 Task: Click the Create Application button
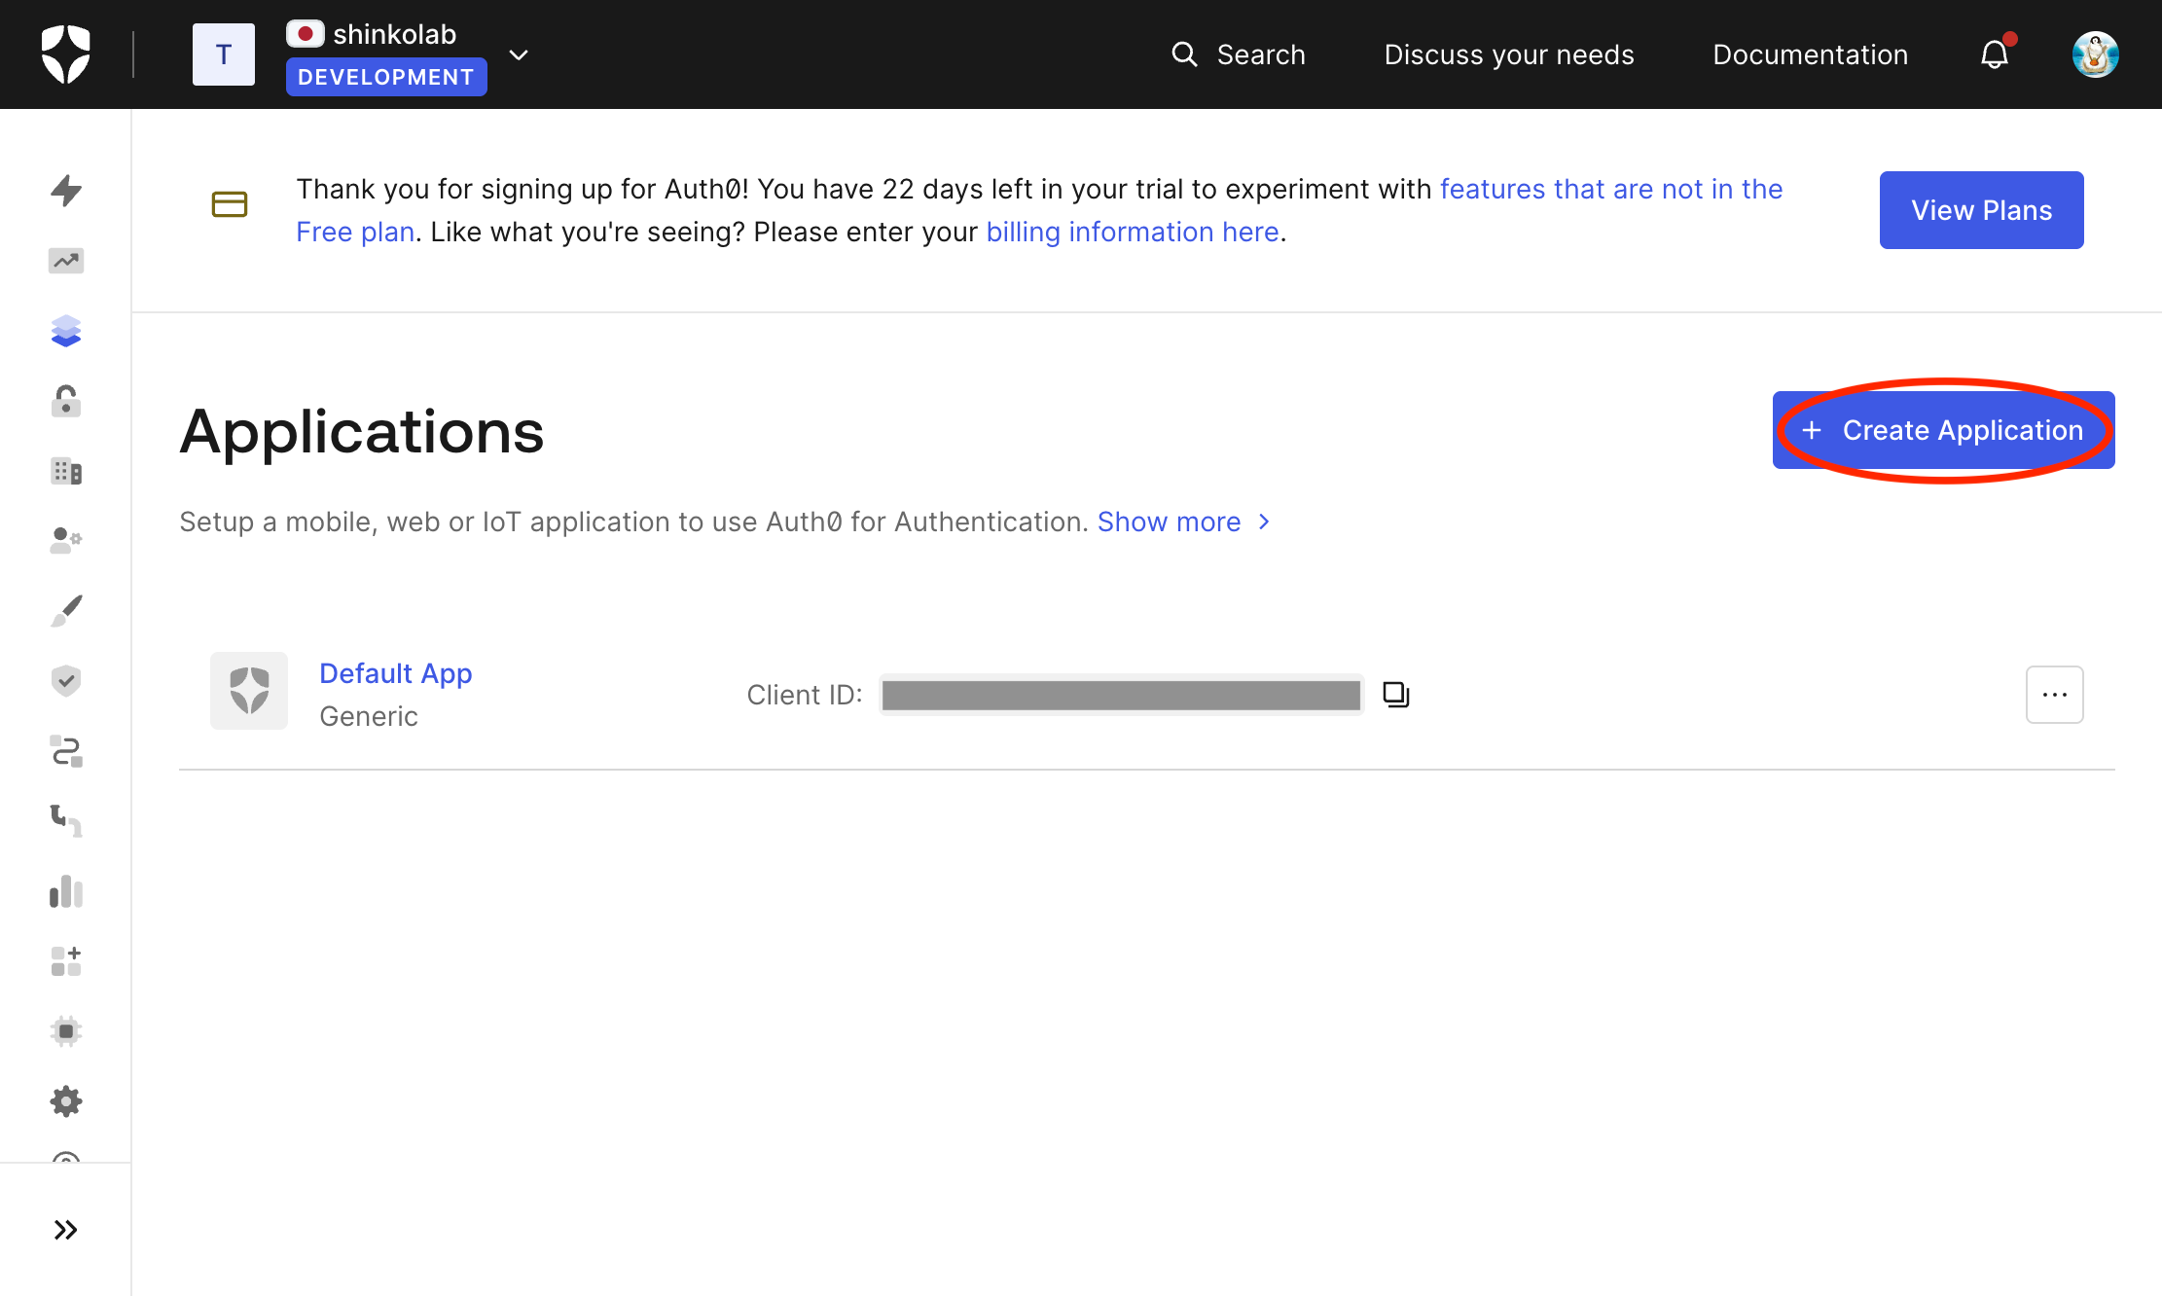pos(1944,430)
